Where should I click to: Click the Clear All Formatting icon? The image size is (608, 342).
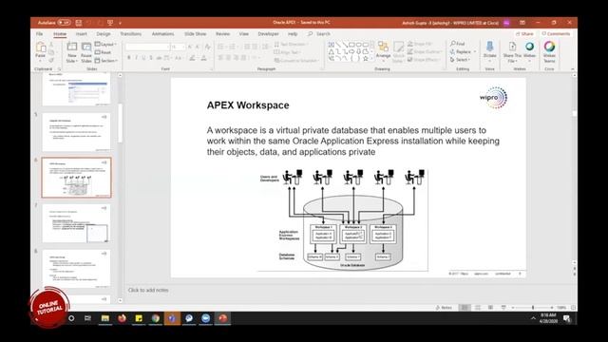(x=208, y=47)
